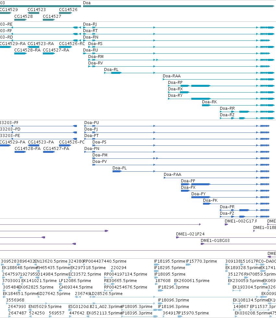Viewport: 276px width, 318px height.
Task: Click transcript Doa-RM label
Action: 96,57
